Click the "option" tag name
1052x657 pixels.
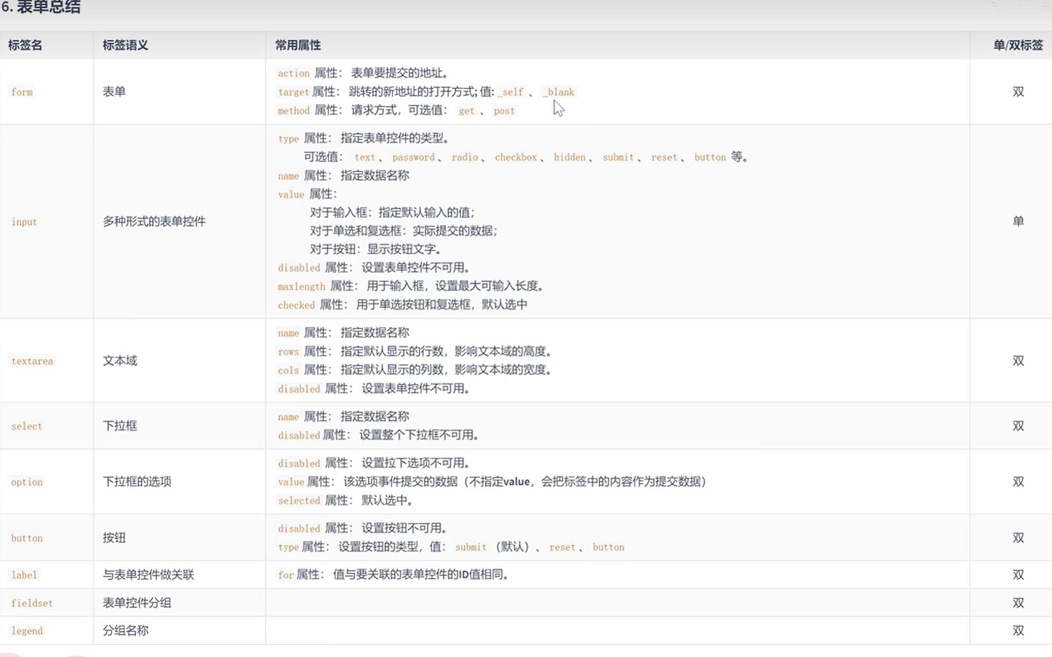[27, 482]
